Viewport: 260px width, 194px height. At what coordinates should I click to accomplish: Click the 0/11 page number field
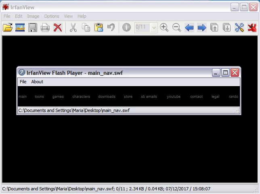[x=143, y=27]
